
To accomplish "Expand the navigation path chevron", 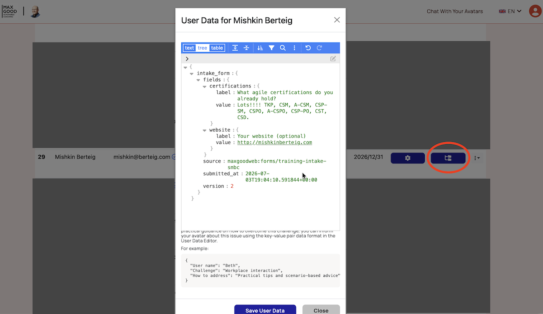I will (x=187, y=59).
